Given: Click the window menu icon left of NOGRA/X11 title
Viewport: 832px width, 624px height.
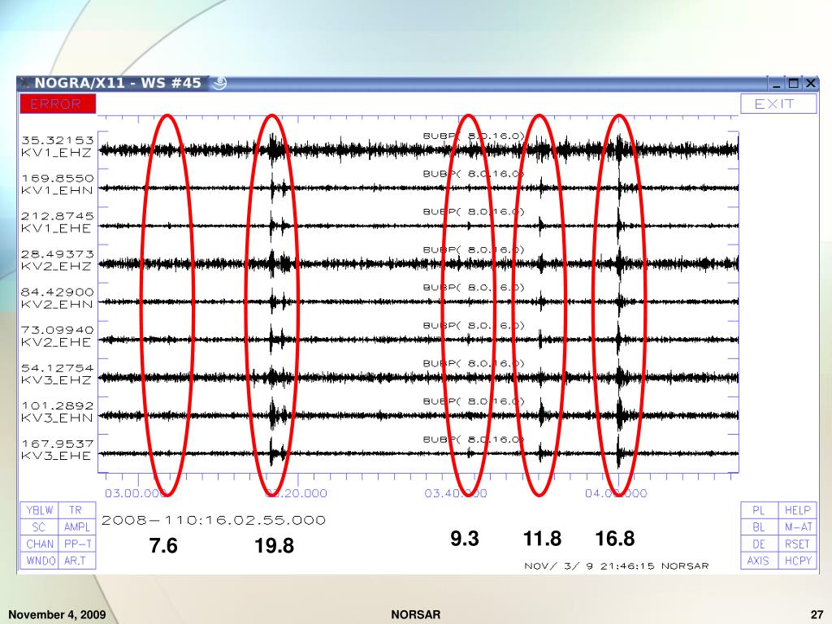Looking at the screenshot, I should (25, 84).
